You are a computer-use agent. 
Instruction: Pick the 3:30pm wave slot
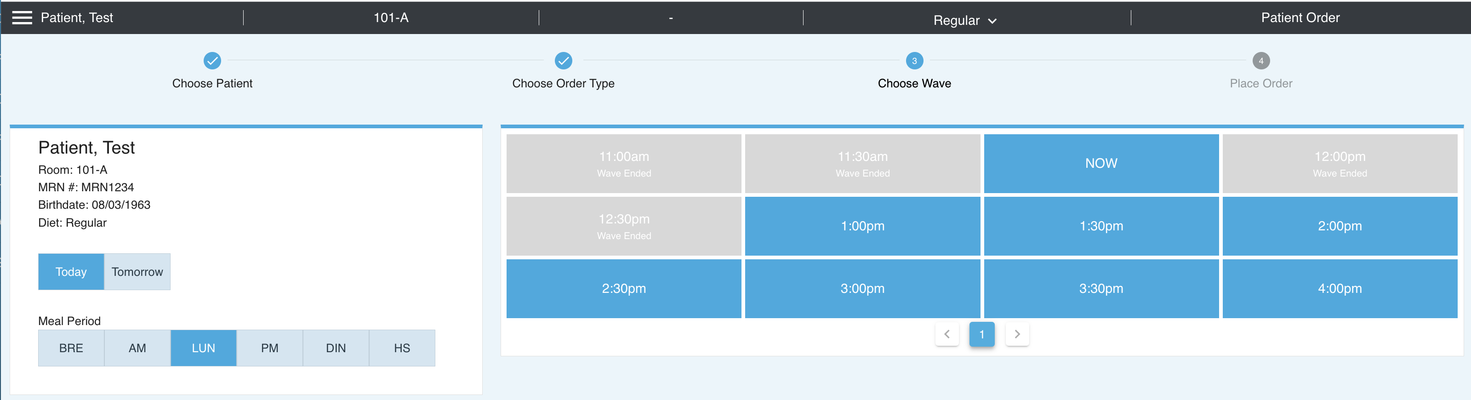(x=1101, y=289)
